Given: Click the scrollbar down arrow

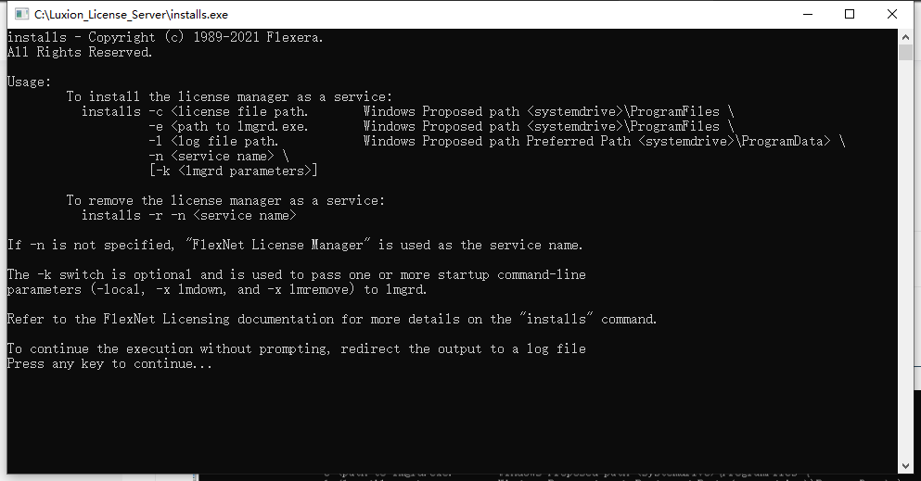Looking at the screenshot, I should (x=905, y=466).
